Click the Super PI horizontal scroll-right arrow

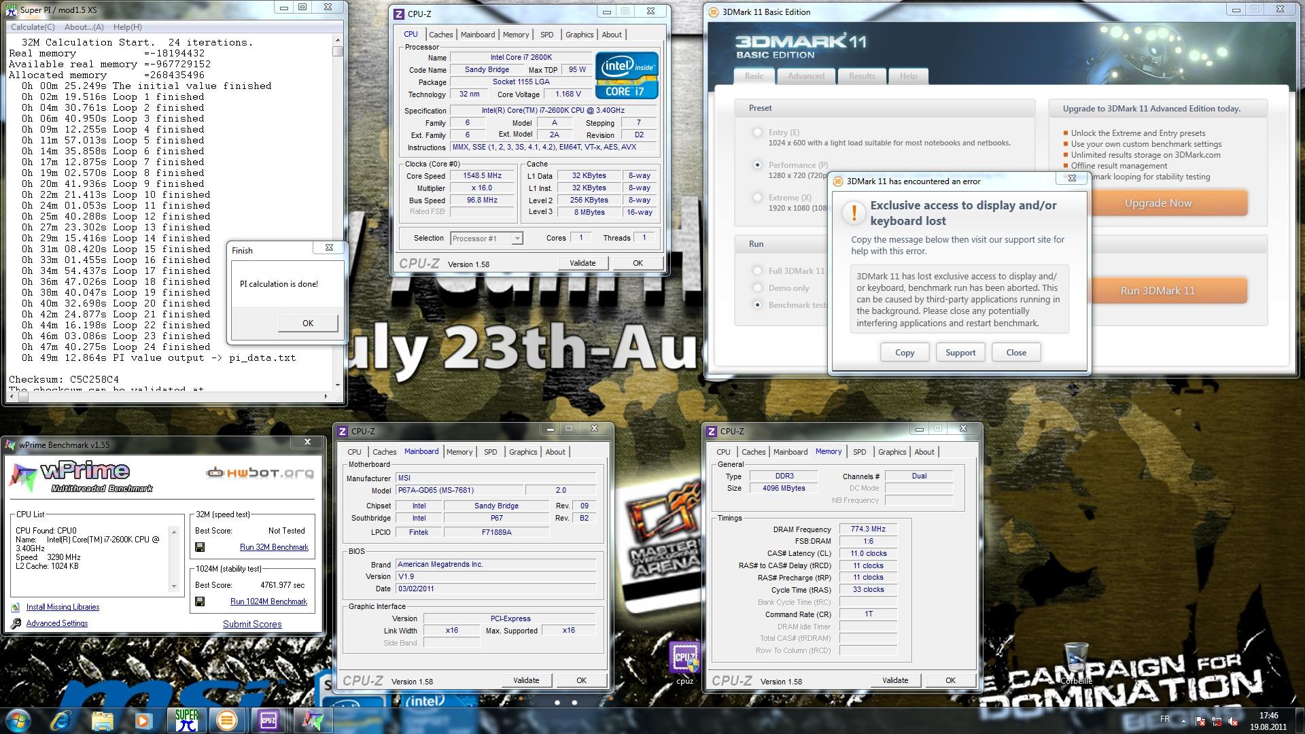tap(326, 396)
